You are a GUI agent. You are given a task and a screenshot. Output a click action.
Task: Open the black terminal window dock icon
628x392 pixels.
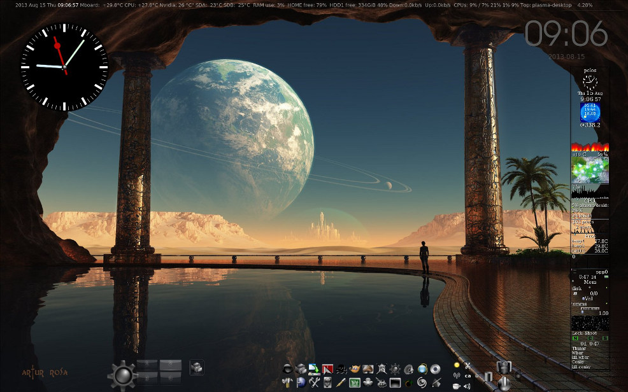pyautogui.click(x=396, y=382)
